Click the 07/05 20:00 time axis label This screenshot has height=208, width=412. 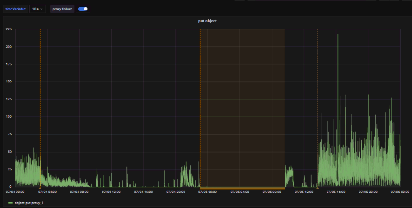pyautogui.click(x=368, y=192)
